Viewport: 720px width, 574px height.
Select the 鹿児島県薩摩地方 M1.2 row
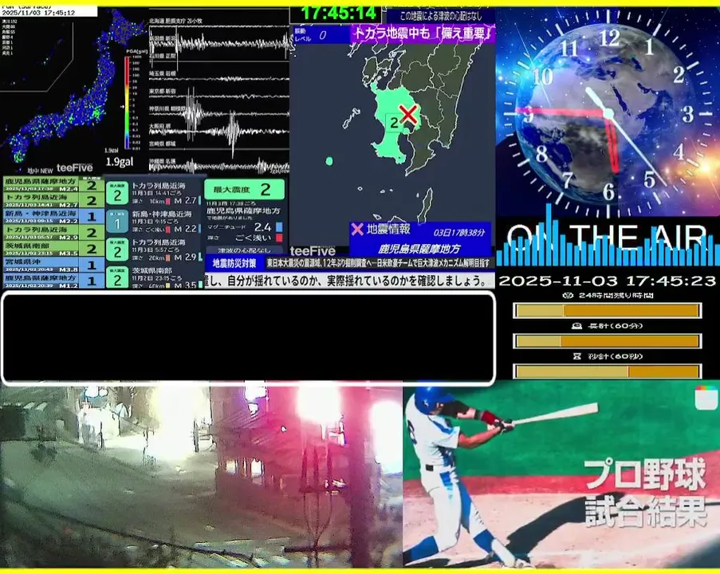pyautogui.click(x=53, y=281)
